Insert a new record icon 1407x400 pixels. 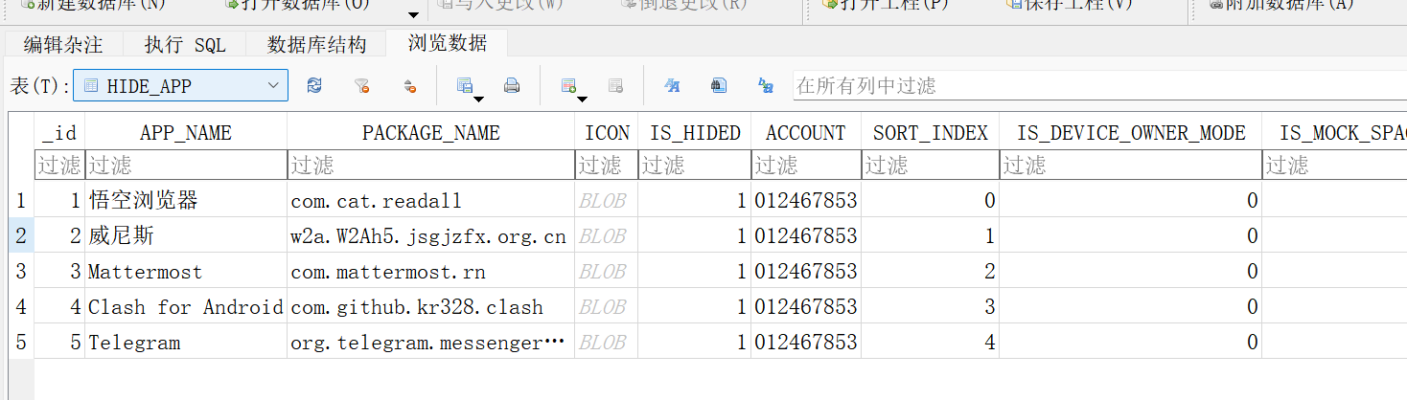568,85
